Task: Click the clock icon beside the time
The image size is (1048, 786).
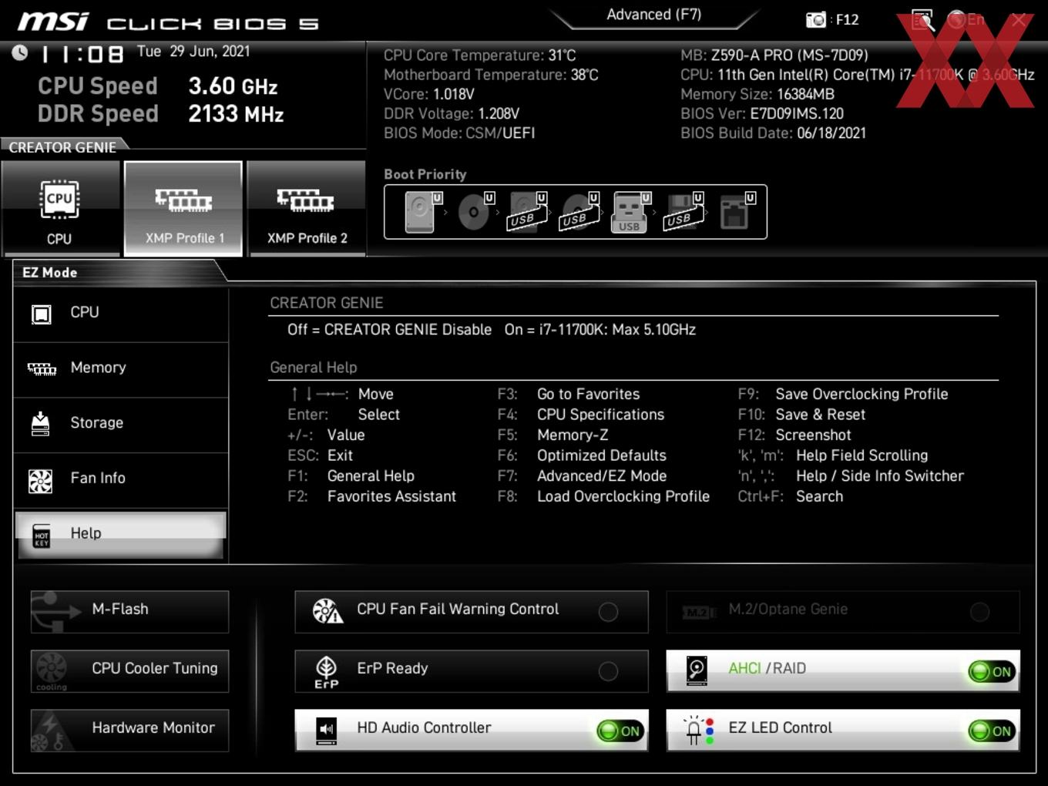Action: [20, 52]
